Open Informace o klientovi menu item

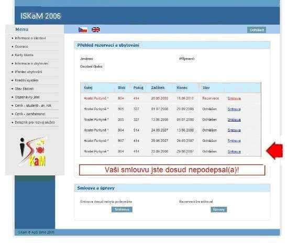coord(30,38)
